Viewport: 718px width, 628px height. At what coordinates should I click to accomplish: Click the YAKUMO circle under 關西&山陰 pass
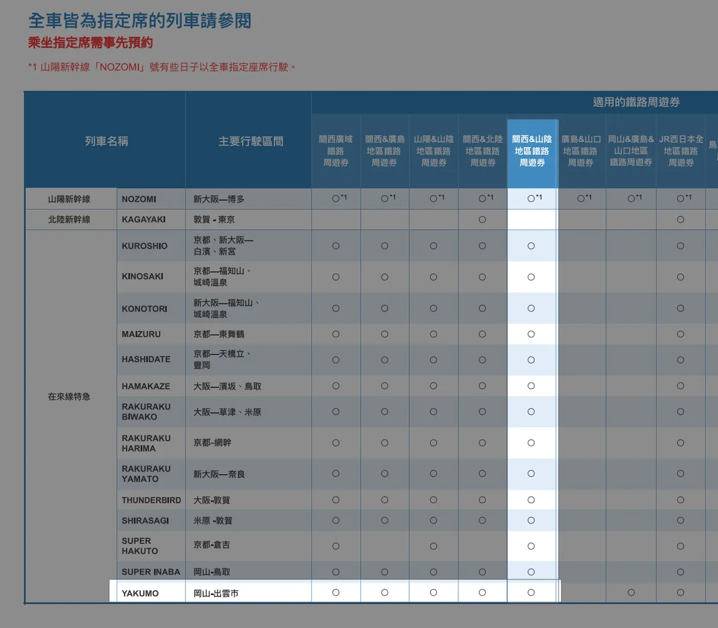point(531,593)
